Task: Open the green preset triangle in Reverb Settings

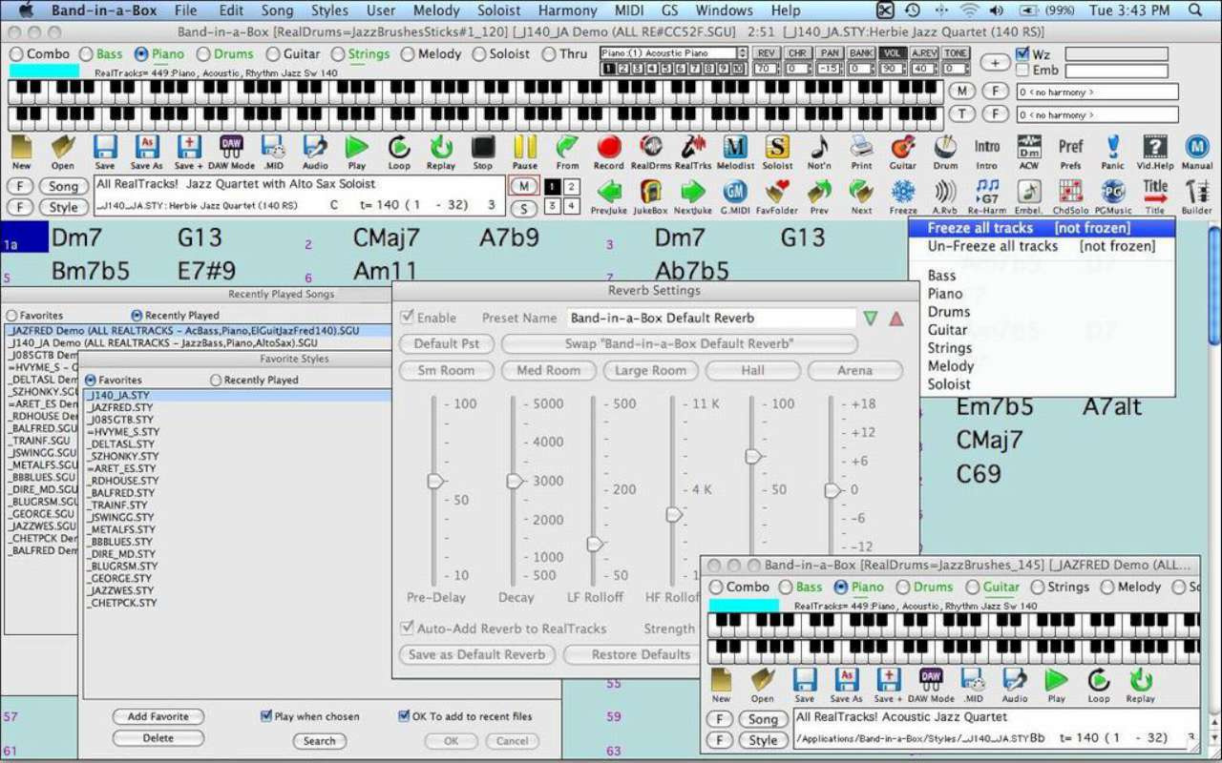Action: pyautogui.click(x=870, y=318)
